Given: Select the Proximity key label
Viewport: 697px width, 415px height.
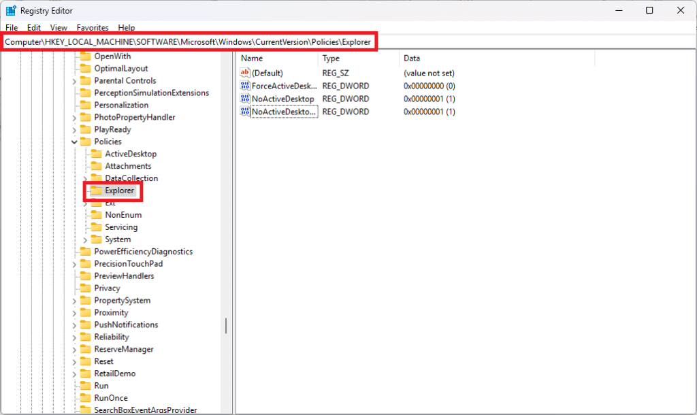Looking at the screenshot, I should [111, 313].
